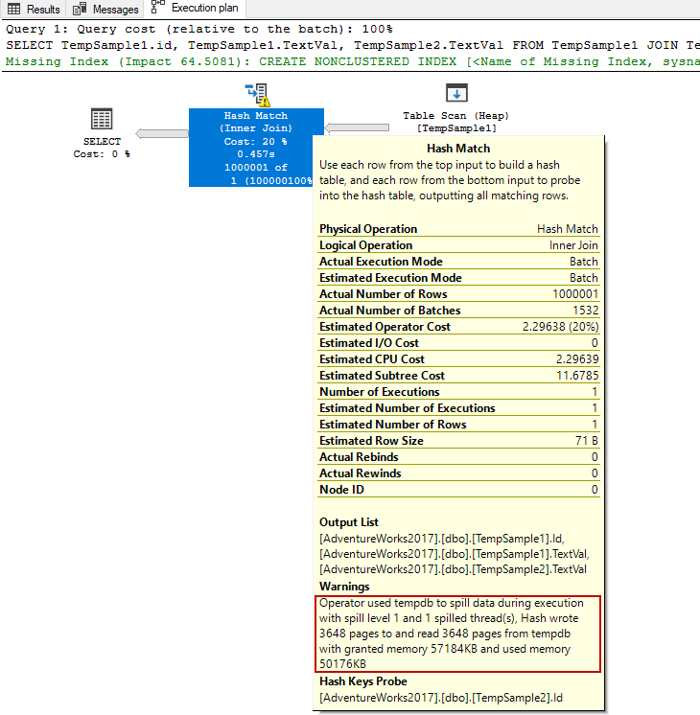700x715 pixels.
Task: Click the Node ID row
Action: point(458,490)
